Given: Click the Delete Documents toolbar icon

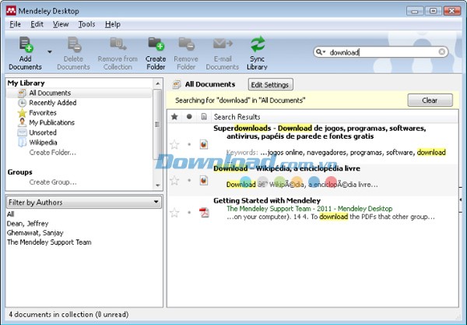Looking at the screenshot, I should coord(74,44).
